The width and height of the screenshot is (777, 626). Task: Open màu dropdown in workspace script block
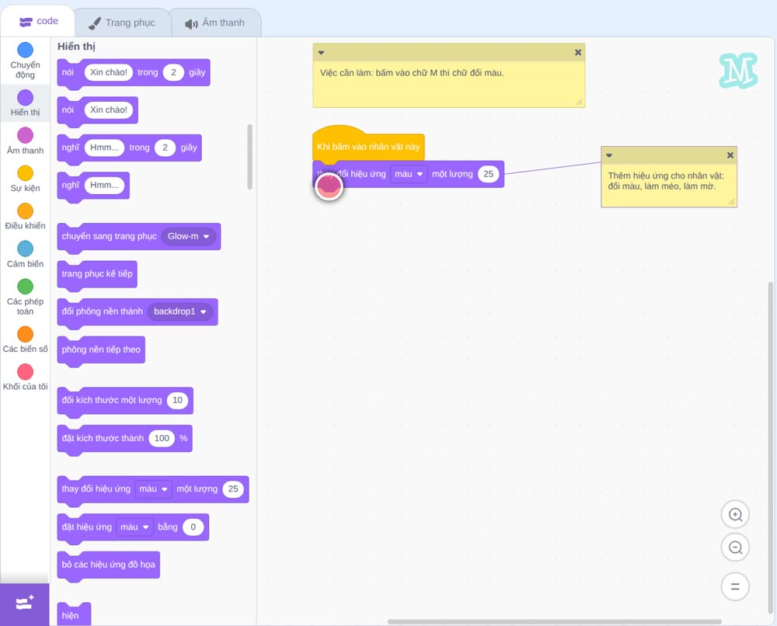click(x=409, y=174)
